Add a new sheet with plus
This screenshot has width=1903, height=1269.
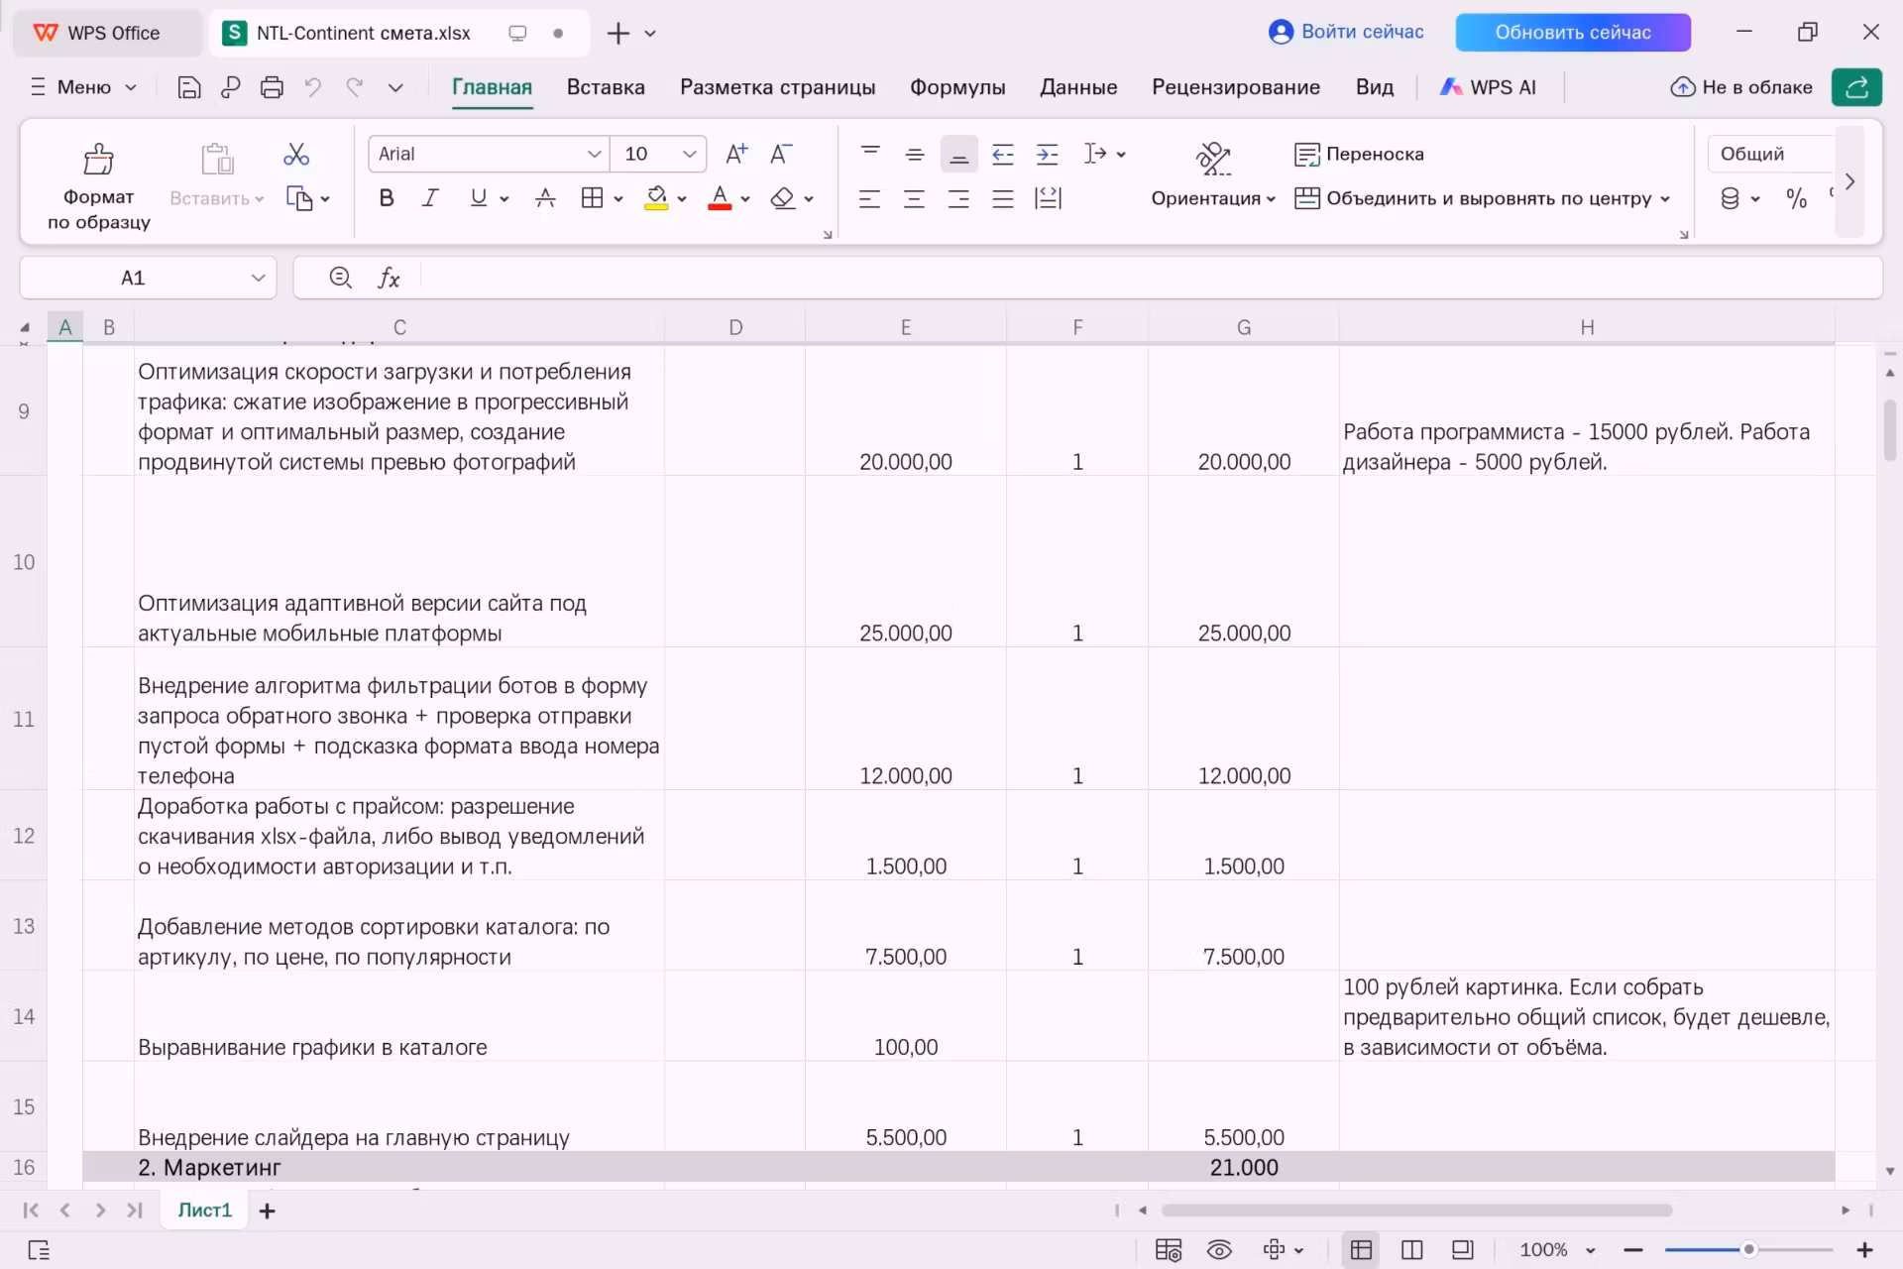(267, 1211)
